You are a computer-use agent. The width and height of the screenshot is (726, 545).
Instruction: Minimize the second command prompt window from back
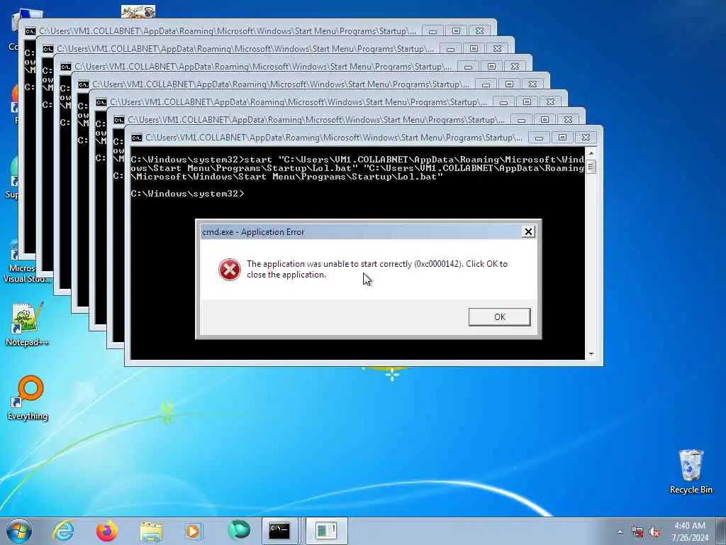(450, 49)
